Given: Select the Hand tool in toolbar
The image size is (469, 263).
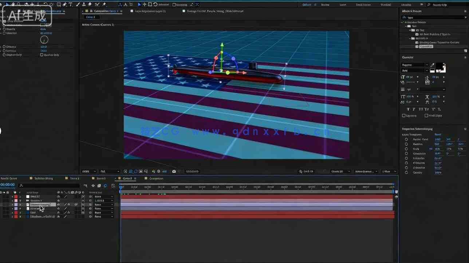Looking at the screenshot, I should coord(13,4).
